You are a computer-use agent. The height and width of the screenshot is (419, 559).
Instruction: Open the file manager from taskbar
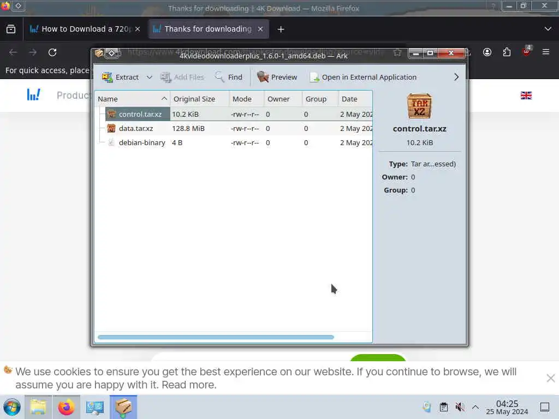[38, 407]
